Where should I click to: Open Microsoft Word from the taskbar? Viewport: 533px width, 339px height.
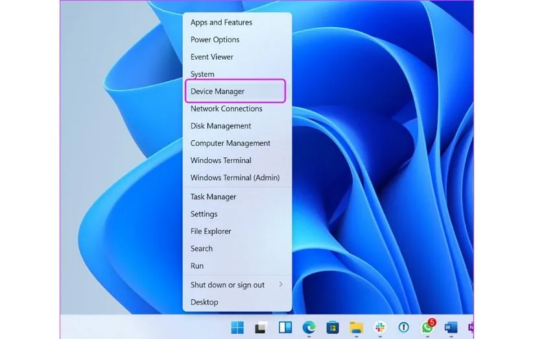click(451, 327)
